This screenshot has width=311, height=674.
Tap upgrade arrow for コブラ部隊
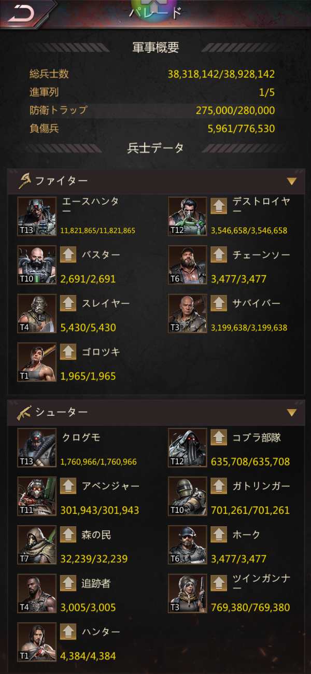coord(219,438)
